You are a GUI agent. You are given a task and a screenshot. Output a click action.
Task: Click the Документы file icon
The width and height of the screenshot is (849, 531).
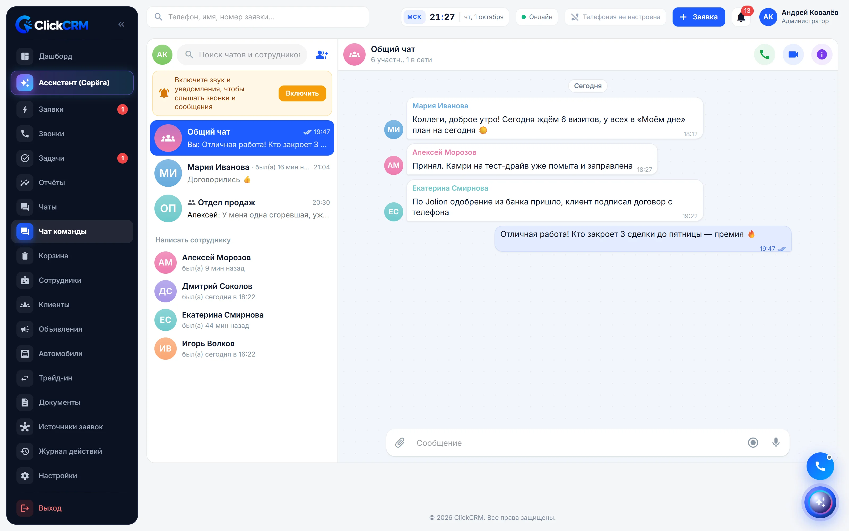point(25,402)
